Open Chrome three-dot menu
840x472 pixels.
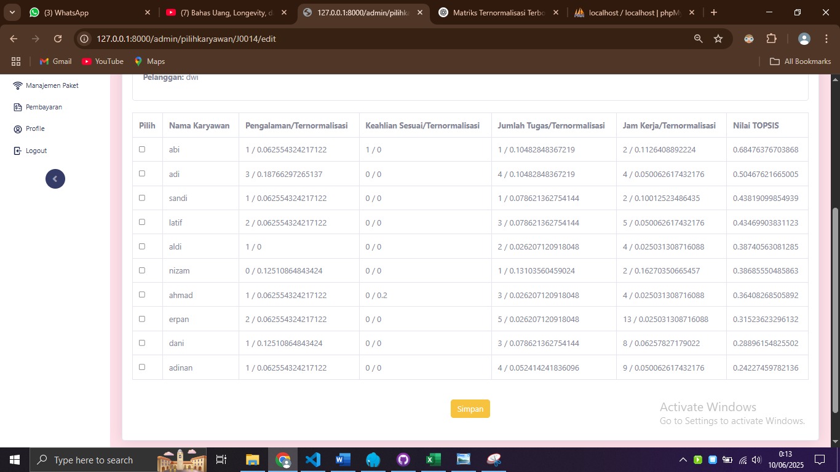coord(826,39)
